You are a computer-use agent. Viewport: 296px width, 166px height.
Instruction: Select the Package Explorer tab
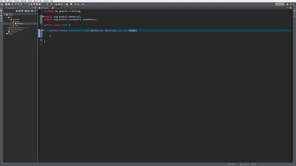pyautogui.click(x=11, y=8)
